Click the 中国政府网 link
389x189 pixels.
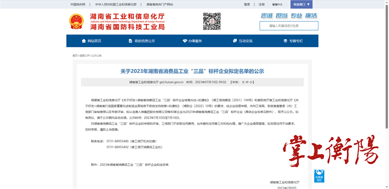pyautogui.click(x=78, y=4)
